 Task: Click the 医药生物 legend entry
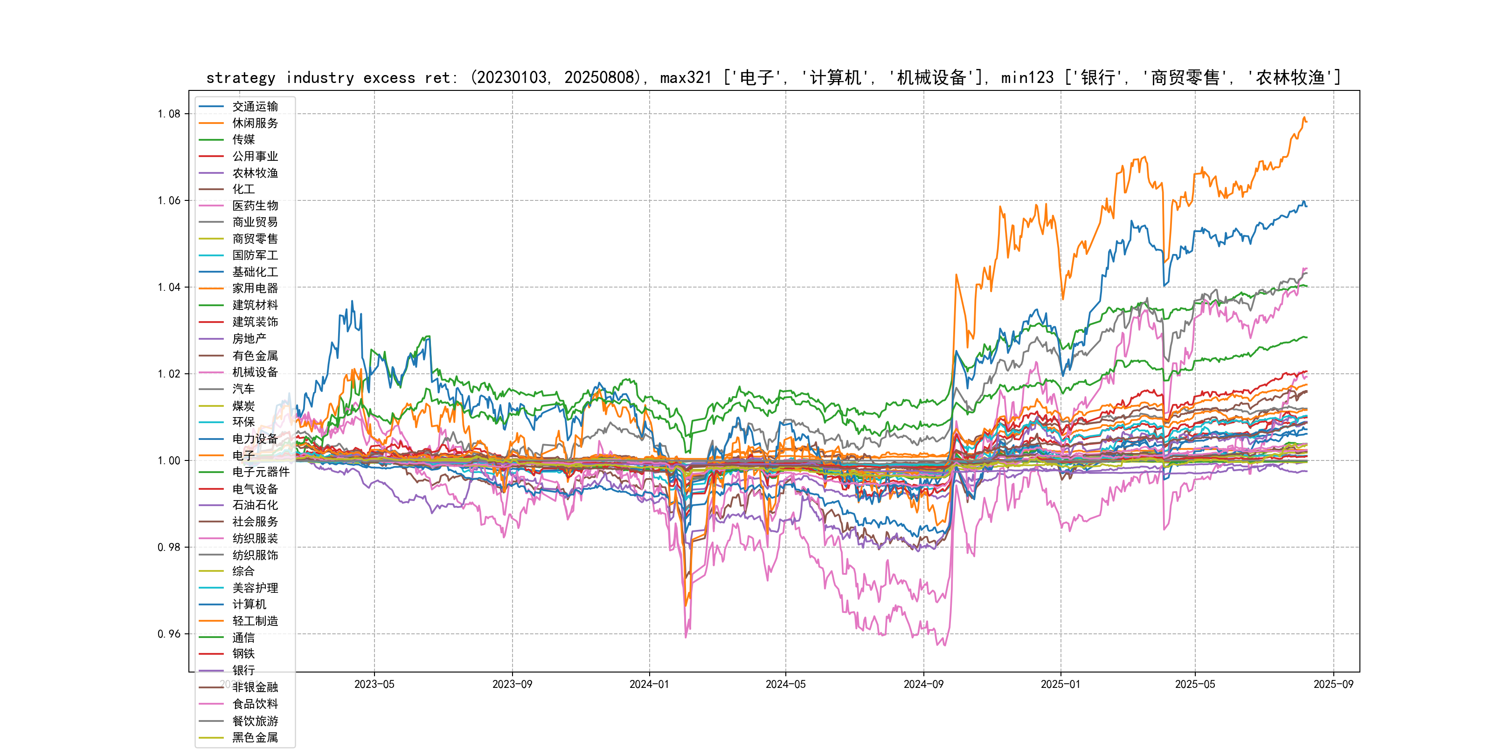point(255,206)
